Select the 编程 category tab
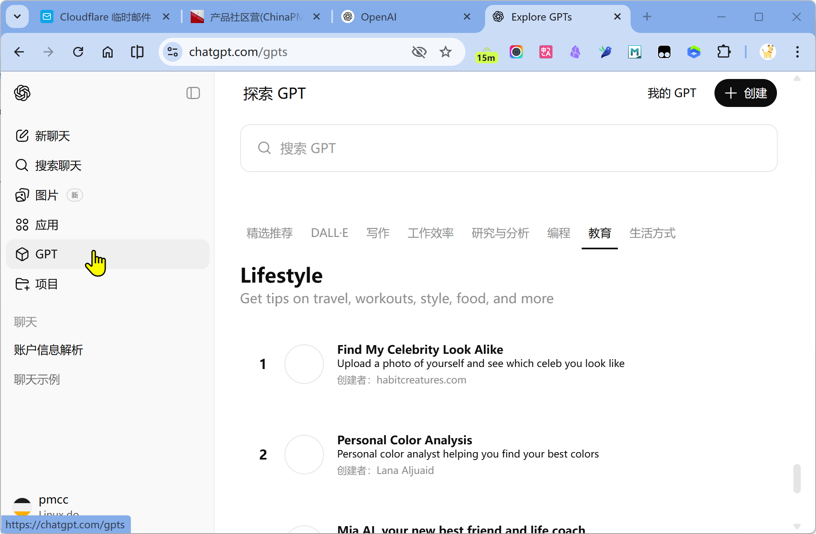This screenshot has height=534, width=816. (x=558, y=233)
